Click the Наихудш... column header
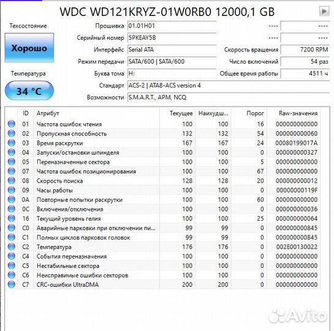Screen dimensions: 334x331 213,113
